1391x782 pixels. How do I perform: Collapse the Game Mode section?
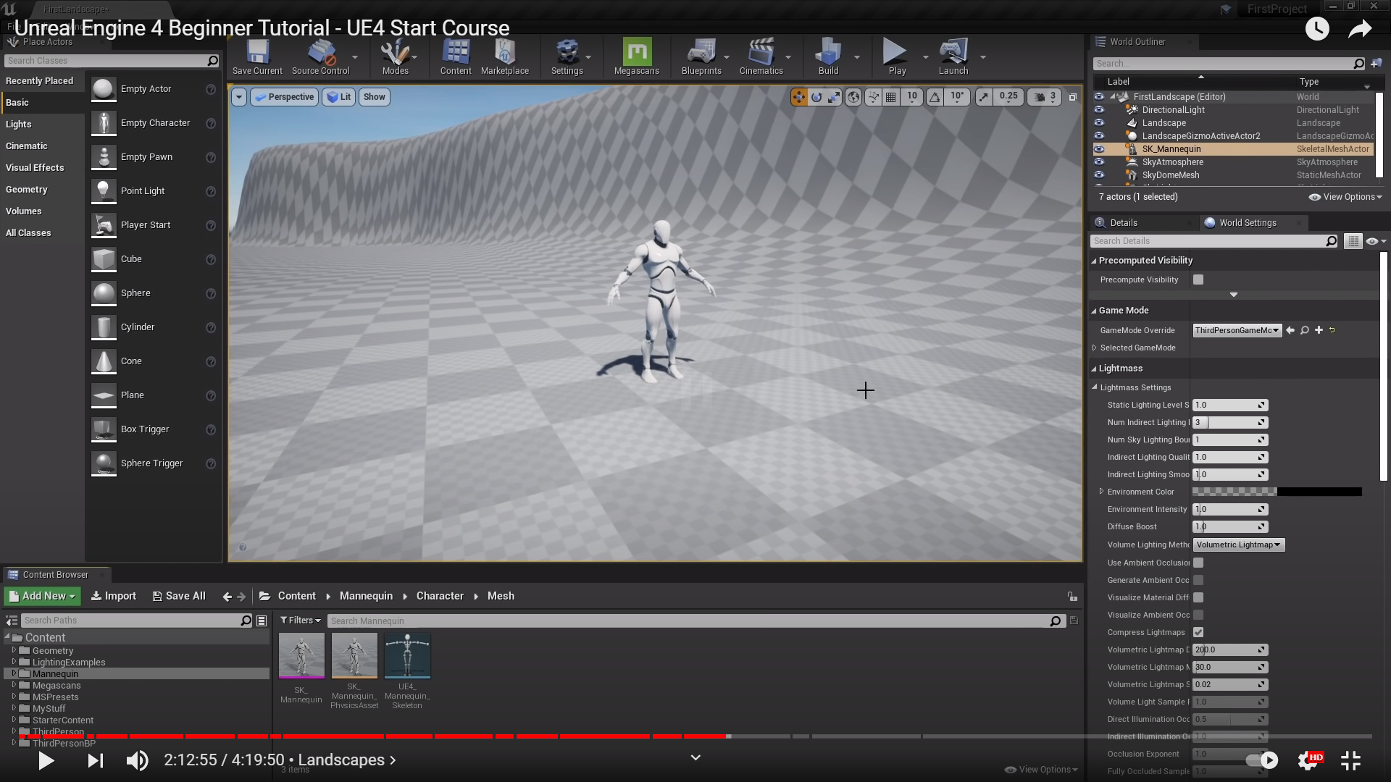(x=1094, y=311)
